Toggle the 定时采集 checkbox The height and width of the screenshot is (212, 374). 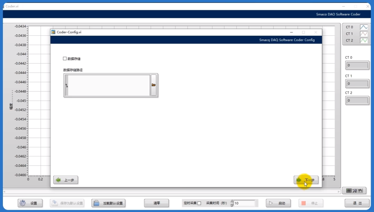click(x=199, y=203)
